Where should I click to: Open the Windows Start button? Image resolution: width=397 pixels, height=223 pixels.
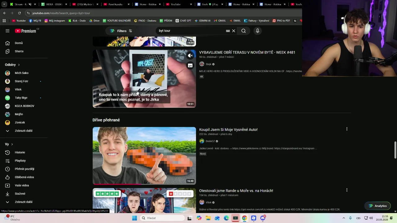click(134, 218)
